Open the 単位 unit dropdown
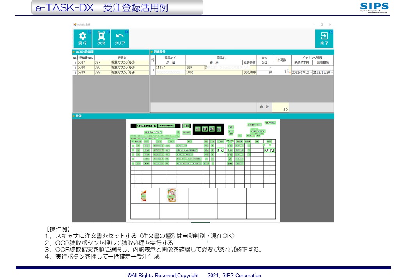 pos(270,67)
